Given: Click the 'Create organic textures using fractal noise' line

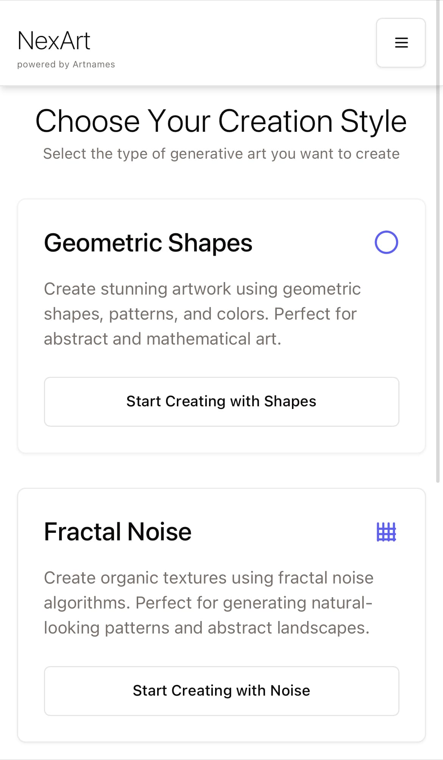Looking at the screenshot, I should pyautogui.click(x=209, y=578).
